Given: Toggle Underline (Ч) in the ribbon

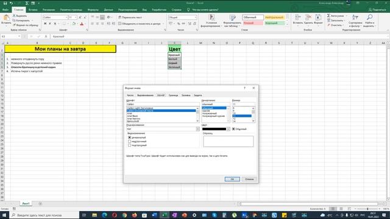Looking at the screenshot, I should [55, 24].
